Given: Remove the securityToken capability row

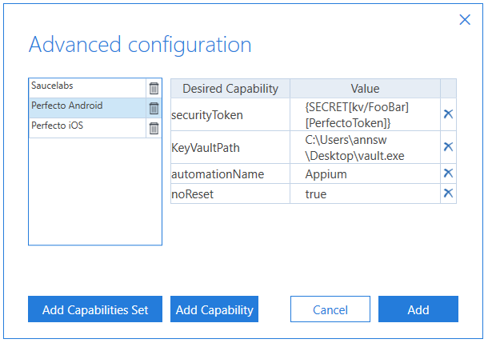Looking at the screenshot, I should [448, 114].
